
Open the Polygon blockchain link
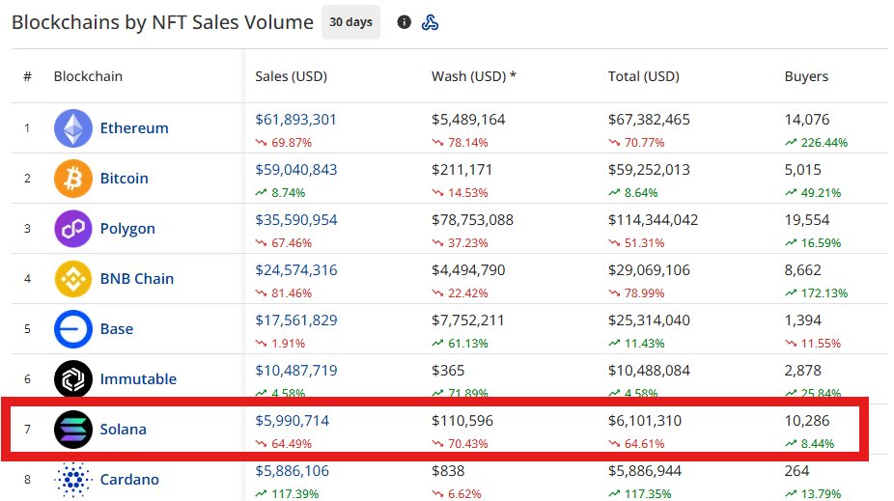127,229
